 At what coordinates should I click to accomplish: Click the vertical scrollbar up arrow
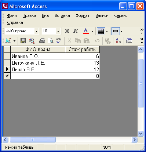point(140,49)
